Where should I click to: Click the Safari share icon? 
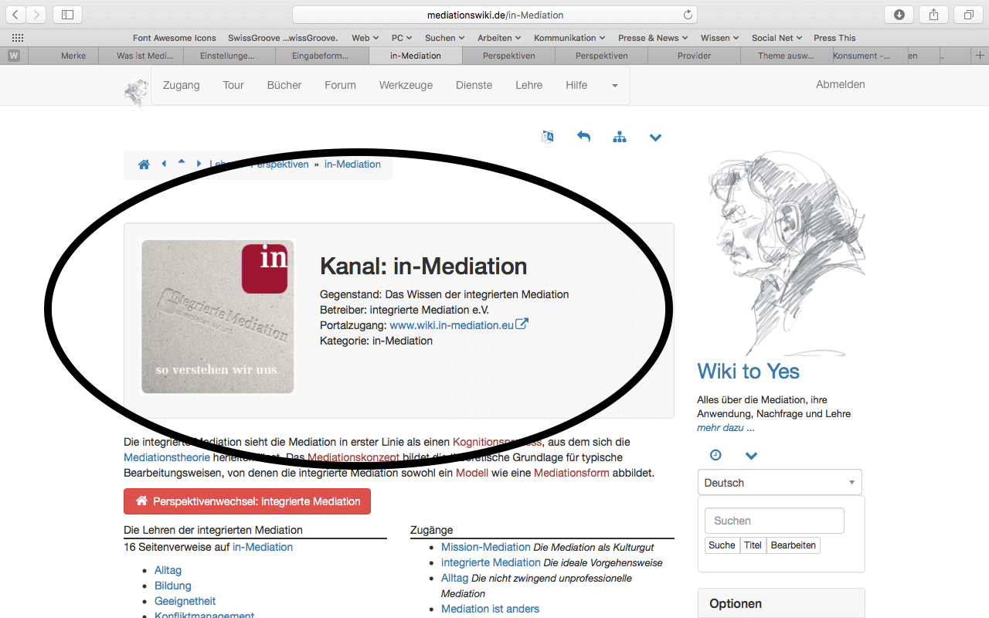click(x=933, y=15)
